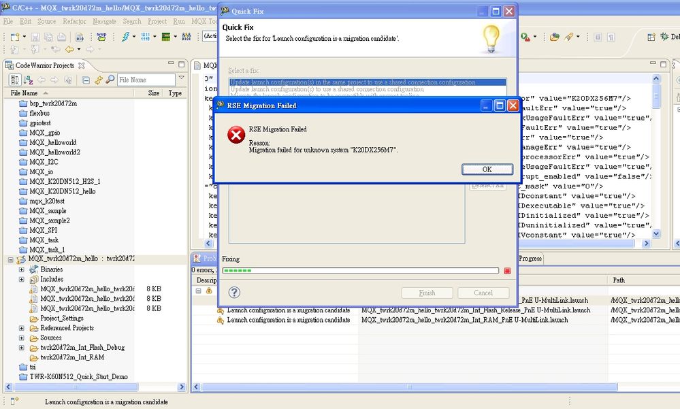Open the view menu triangle in Projects panel

click(181, 78)
